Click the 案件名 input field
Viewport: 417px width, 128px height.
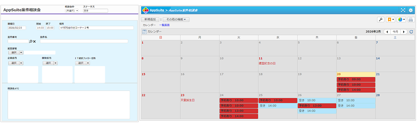pyautogui.click(x=84, y=41)
